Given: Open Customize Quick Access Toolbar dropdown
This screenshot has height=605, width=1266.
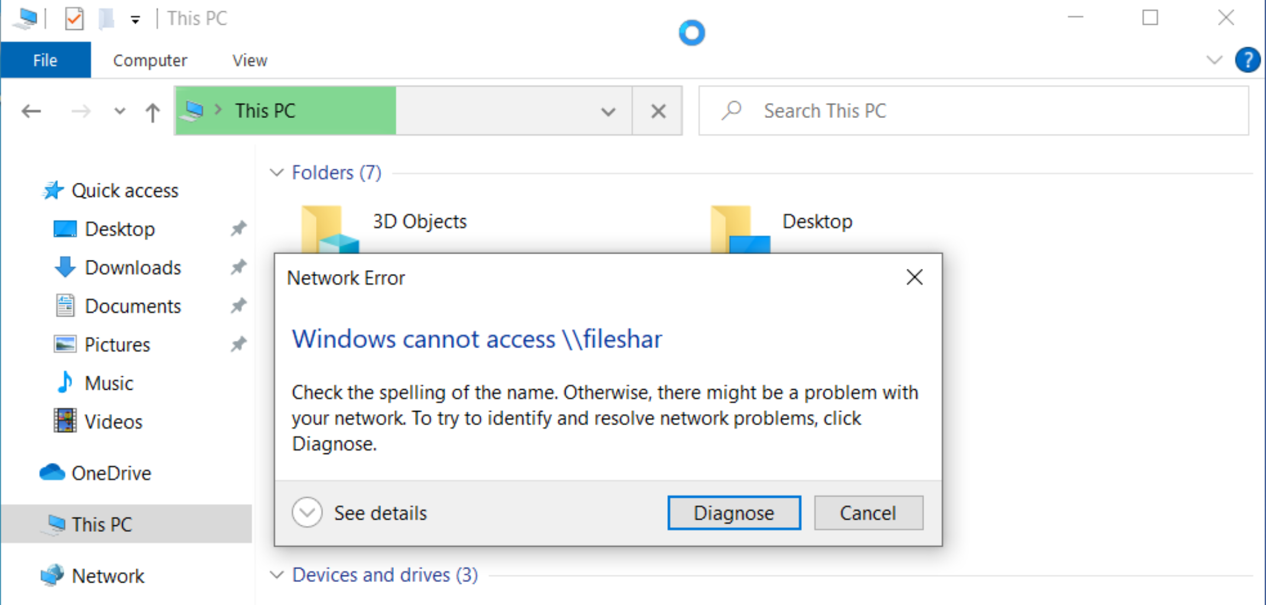Looking at the screenshot, I should pos(135,20).
